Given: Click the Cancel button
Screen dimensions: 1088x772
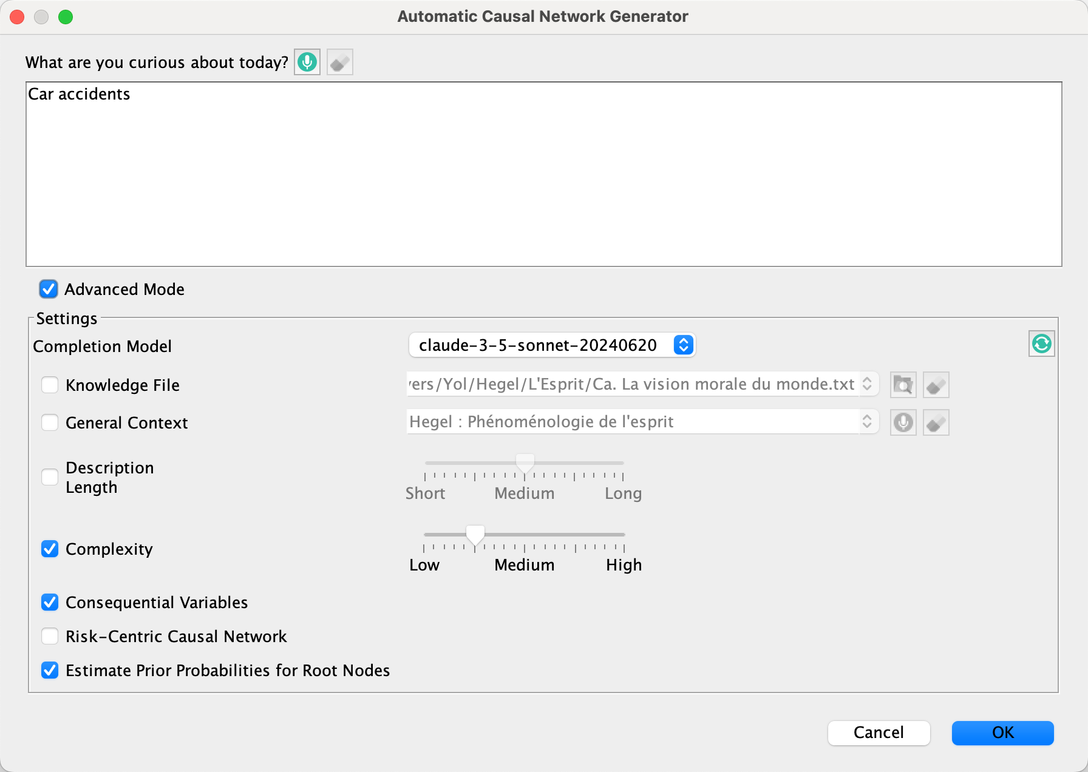Looking at the screenshot, I should 879,733.
